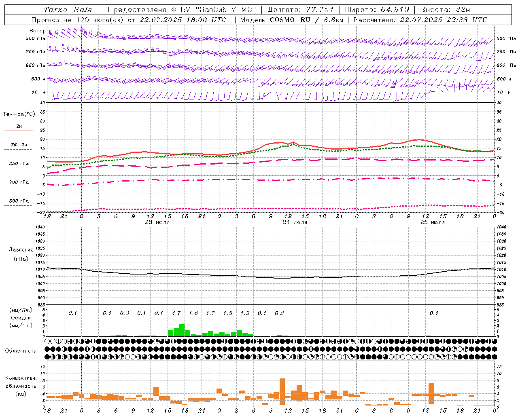The width and height of the screenshot is (518, 414).
Task: Click the '(мм/1ч.)' unit label
Action: [x=21, y=325]
